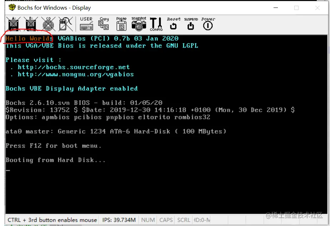This screenshot has width=330, height=226.
Task: Toggle the mouse capture icon
Action: coord(65,24)
